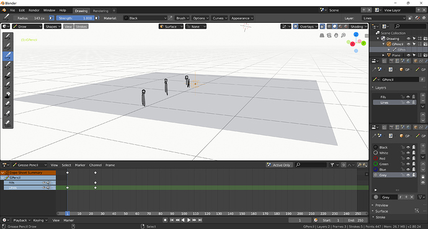The image size is (428, 229).
Task: Click the zoom magnifier icon in viewport
Action: click(343, 35)
